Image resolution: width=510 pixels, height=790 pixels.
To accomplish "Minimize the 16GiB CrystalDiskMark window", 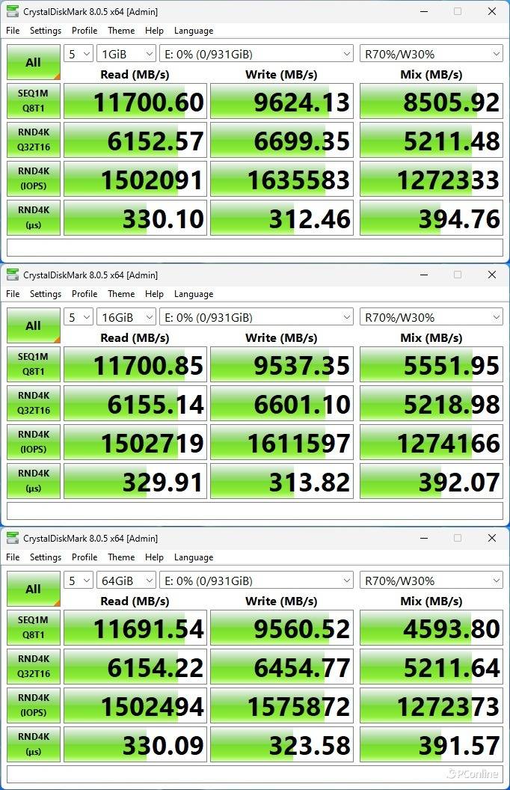I will click(424, 275).
